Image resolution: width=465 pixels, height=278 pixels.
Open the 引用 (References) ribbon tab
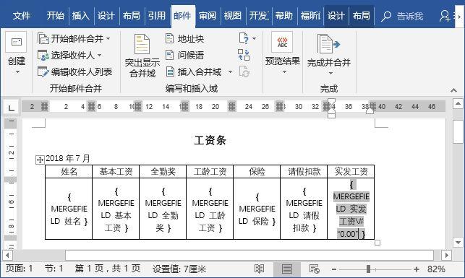pyautogui.click(x=157, y=16)
